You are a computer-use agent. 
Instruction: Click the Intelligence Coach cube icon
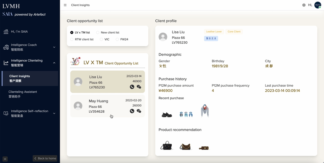pyautogui.click(x=6, y=47)
